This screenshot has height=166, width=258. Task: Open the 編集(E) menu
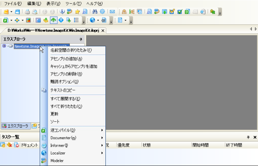(34, 3)
